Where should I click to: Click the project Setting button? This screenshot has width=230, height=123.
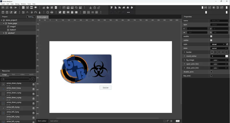coord(31,17)
